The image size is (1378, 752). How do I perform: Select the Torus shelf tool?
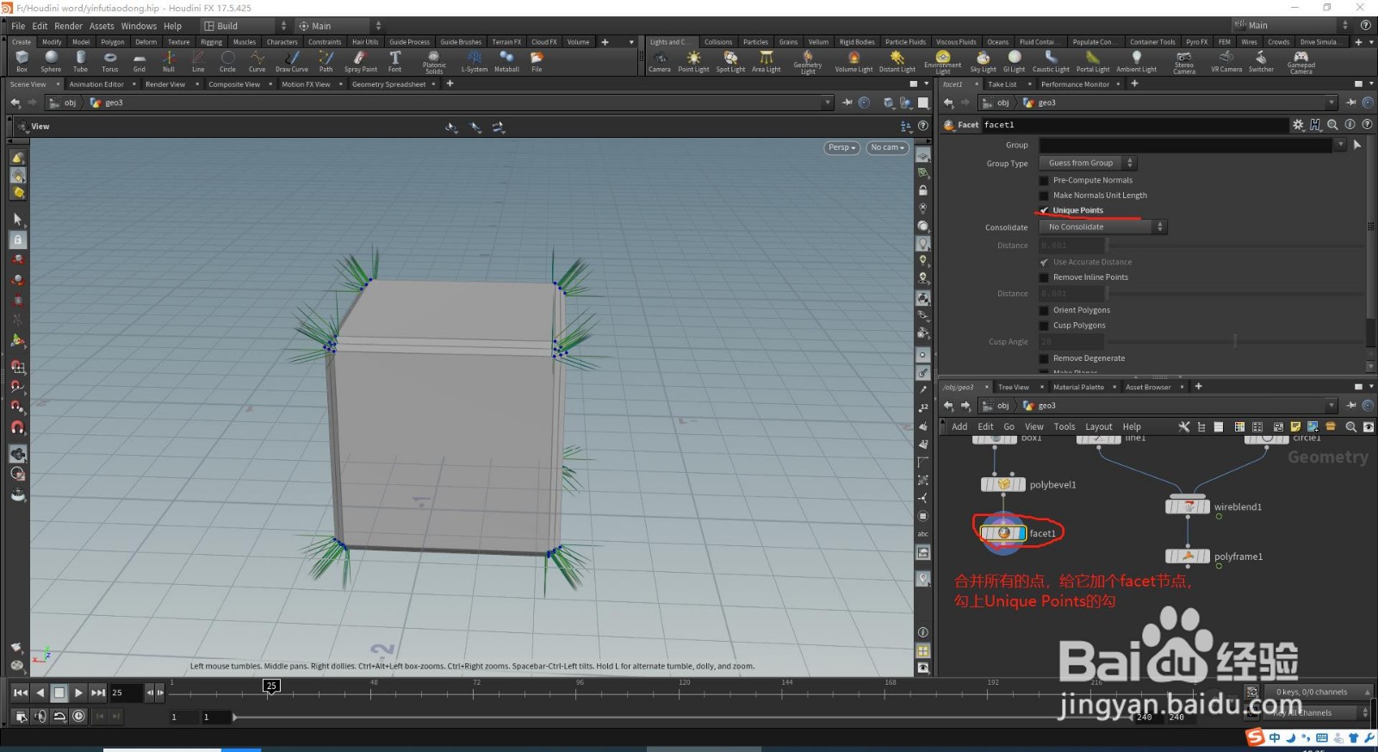[x=109, y=61]
